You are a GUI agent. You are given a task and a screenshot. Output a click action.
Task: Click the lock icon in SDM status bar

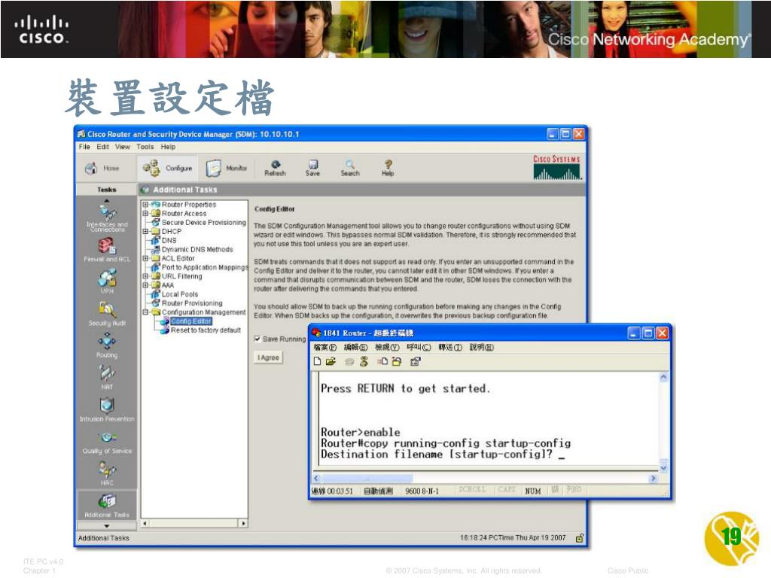pos(580,538)
